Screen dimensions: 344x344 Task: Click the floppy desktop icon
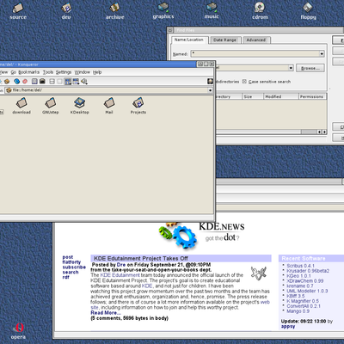pyautogui.click(x=308, y=11)
